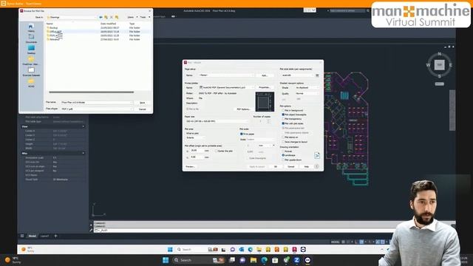Open ACAD folder shortcut in sidebar
The width and height of the screenshot is (473, 266).
point(31,83)
